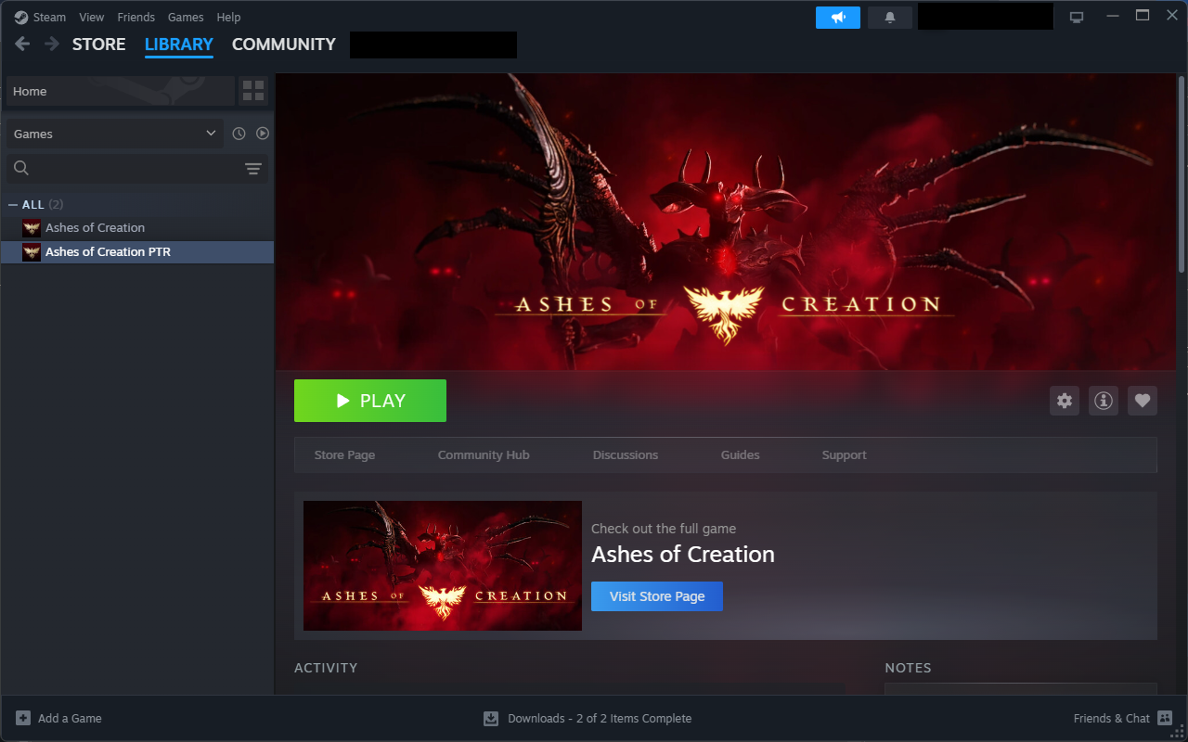
Task: Toggle library grid view icon
Action: (252, 91)
